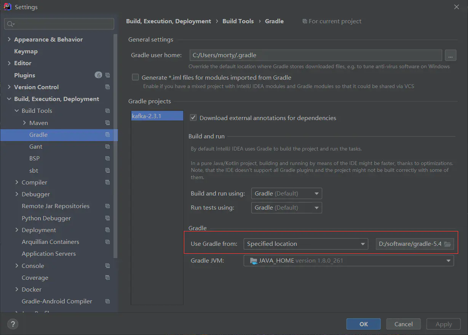Click project-level icon beside Compiler
The image size is (468, 335).
click(x=108, y=182)
